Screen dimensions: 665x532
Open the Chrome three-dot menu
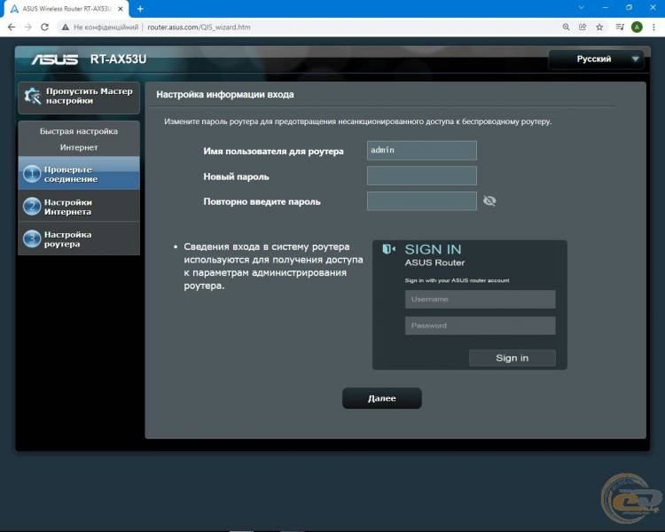click(x=653, y=27)
